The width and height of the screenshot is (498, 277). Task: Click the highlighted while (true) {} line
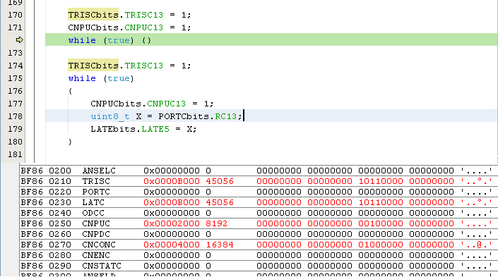(x=271, y=40)
